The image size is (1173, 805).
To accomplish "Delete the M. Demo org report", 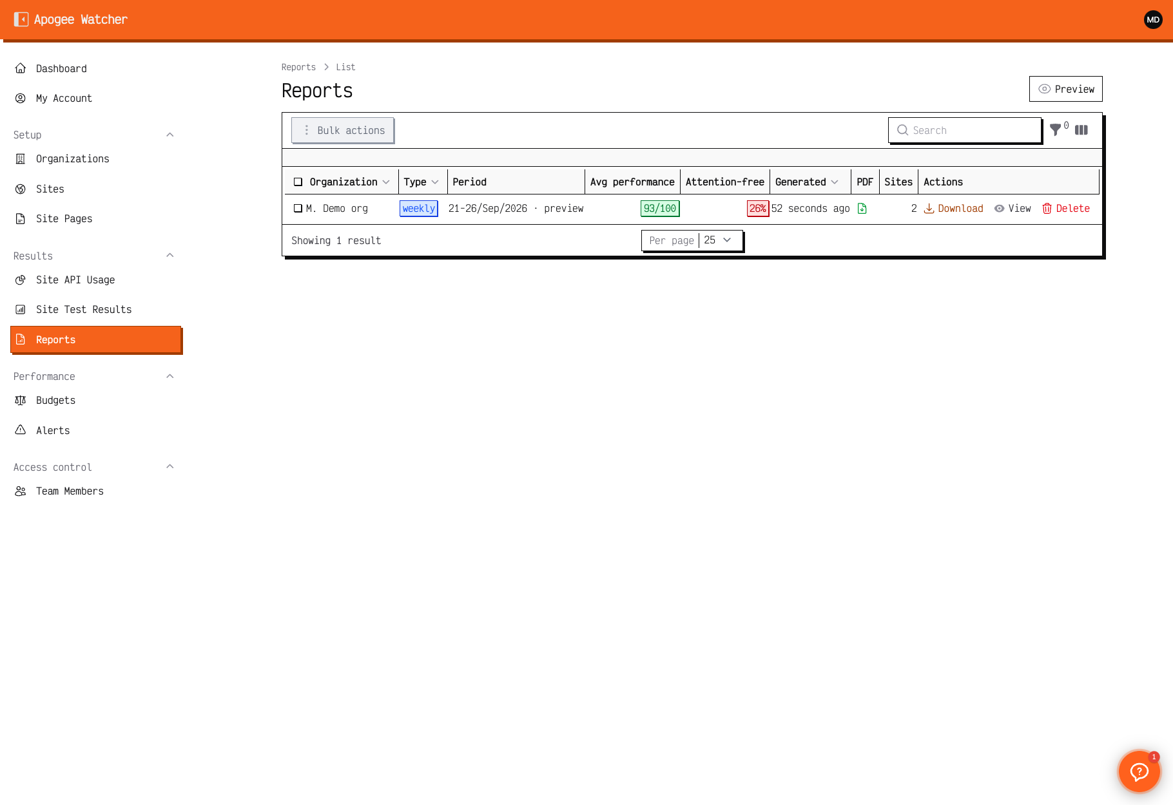I will point(1066,209).
